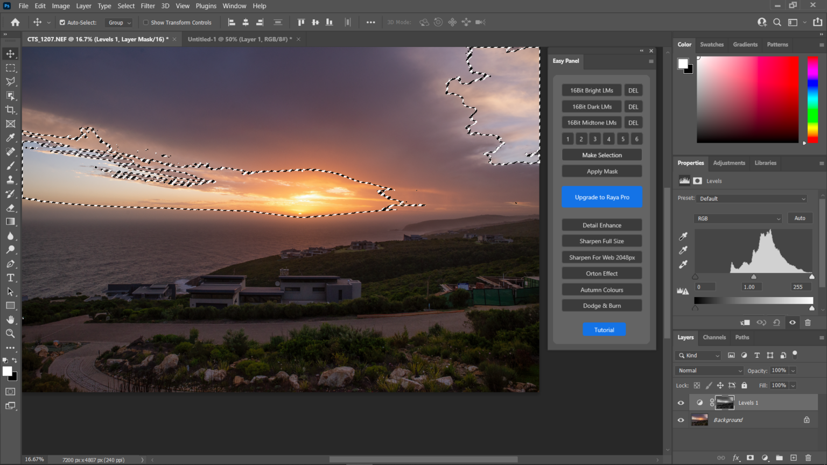This screenshot has width=827, height=465.
Task: Hide the Background layer
Action: tap(681, 420)
